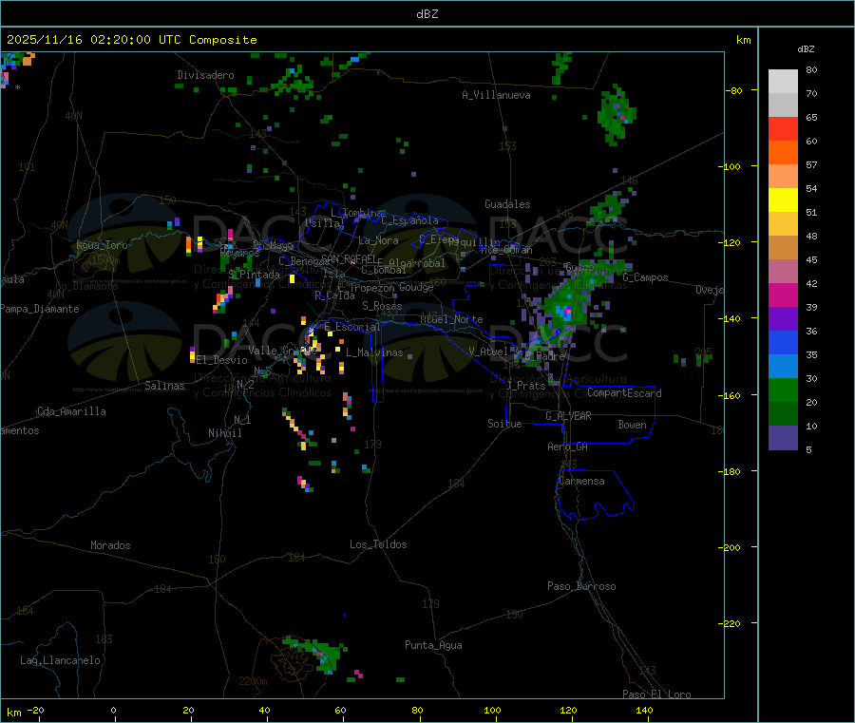
Task: Click the Atuel_Norte label
Action: tap(451, 319)
